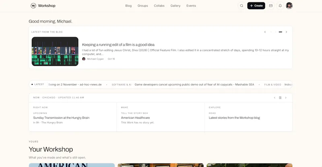Screen dimensions: 322x167
Task: Go to next Now panel slide
Action: [286, 98]
